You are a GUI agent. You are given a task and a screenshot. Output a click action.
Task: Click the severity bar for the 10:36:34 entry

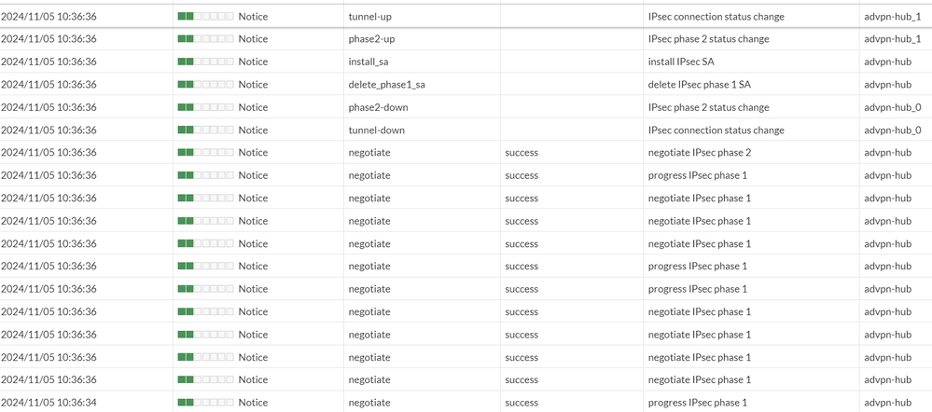[x=205, y=403]
